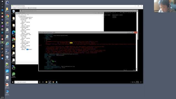Viewport: 176px width, 99px height.
Task: Select Microsoft Edge icon inside remote desktop
Action: coord(13,33)
